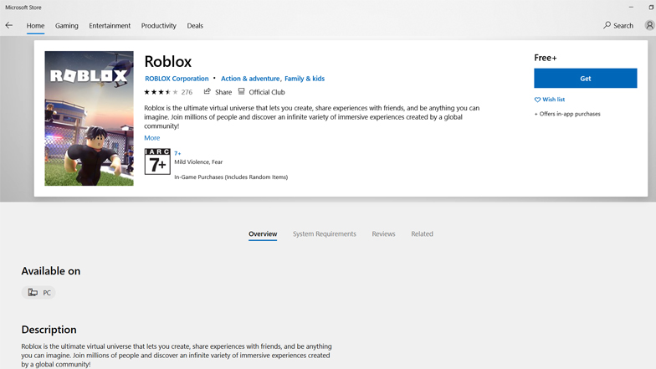Select the Overview tab
The width and height of the screenshot is (656, 369).
(263, 234)
